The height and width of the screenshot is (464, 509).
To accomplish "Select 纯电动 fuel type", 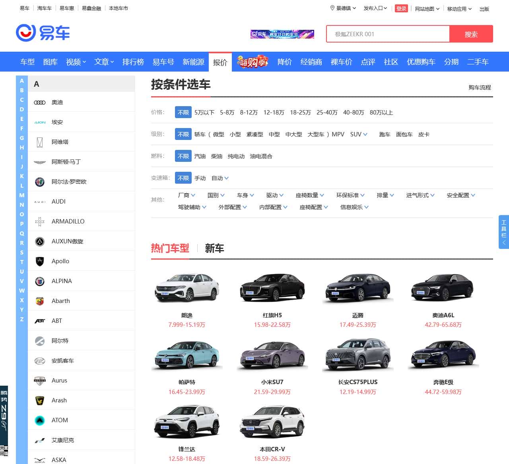I will point(236,156).
